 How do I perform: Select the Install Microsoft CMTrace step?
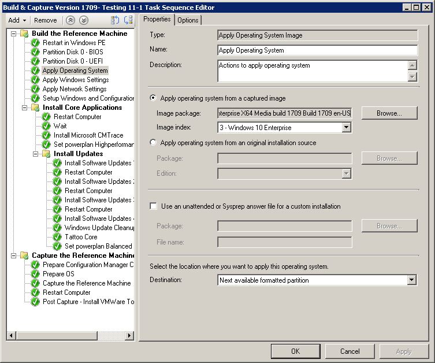pyautogui.click(x=88, y=135)
